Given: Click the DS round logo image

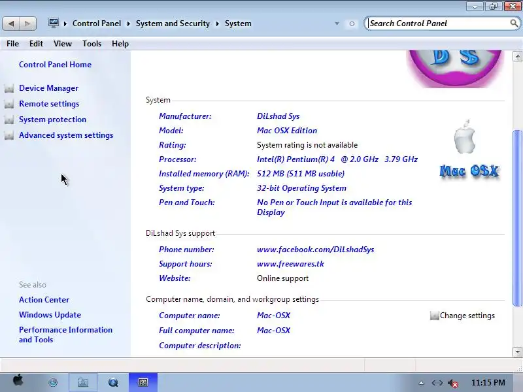Looking at the screenshot, I should click(455, 69).
